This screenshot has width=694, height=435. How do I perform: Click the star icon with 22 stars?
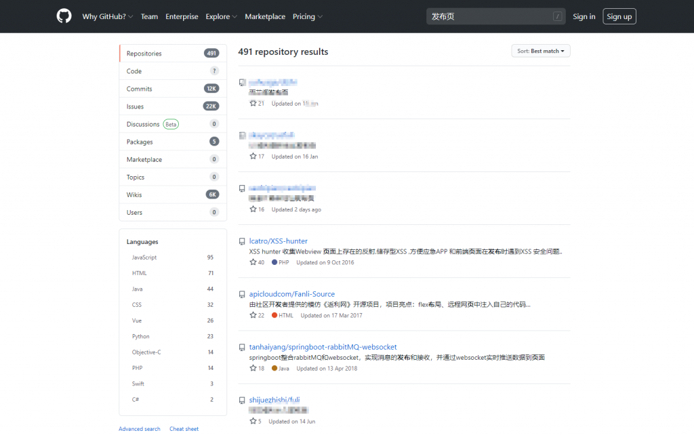coord(253,315)
